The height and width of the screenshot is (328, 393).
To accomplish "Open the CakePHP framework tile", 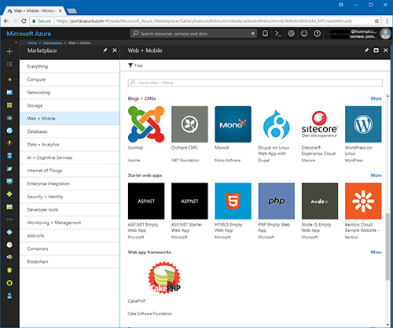I will [164, 278].
